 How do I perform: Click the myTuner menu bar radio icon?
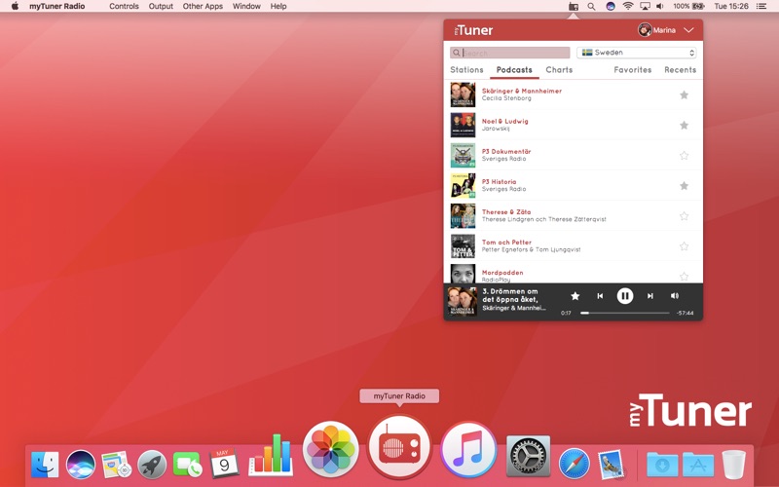click(x=574, y=7)
